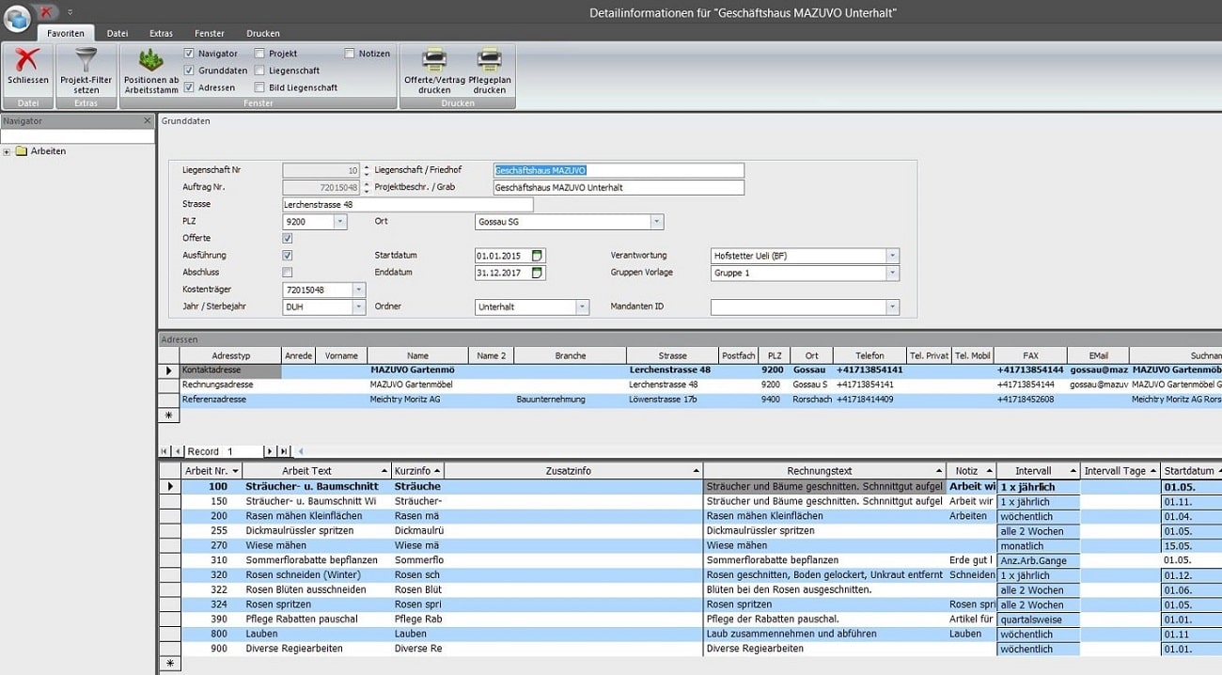Click the Liegenschaft / Friedhof text field
The width and height of the screenshot is (1222, 675).
(x=619, y=170)
